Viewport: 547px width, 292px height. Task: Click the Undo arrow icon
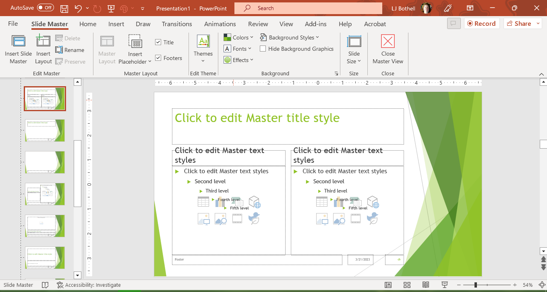click(78, 8)
